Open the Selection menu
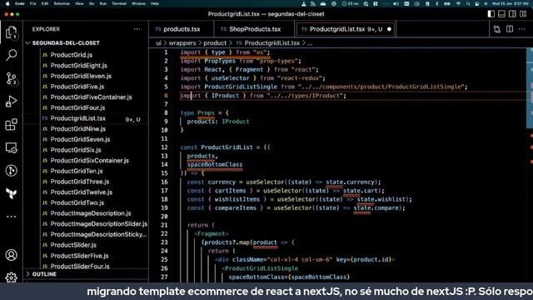 [x=62, y=3]
